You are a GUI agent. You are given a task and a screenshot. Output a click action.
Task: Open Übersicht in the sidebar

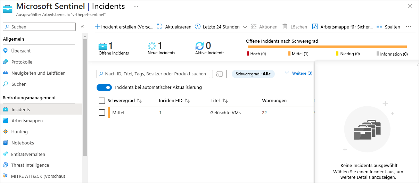tap(21, 51)
